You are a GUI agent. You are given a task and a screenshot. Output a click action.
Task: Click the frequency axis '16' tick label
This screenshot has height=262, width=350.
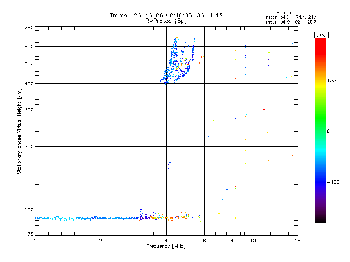click(297, 241)
